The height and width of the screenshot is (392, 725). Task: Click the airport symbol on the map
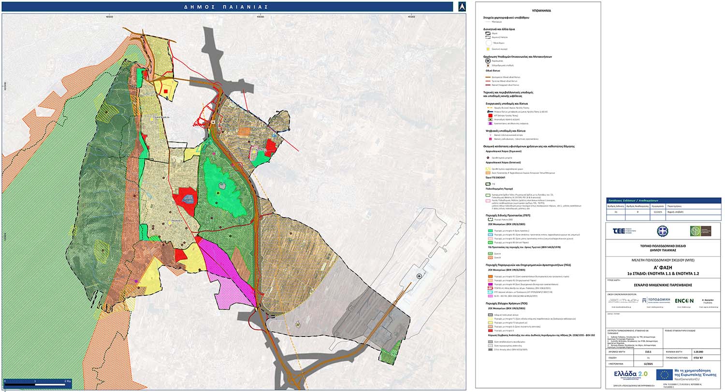click(x=419, y=276)
